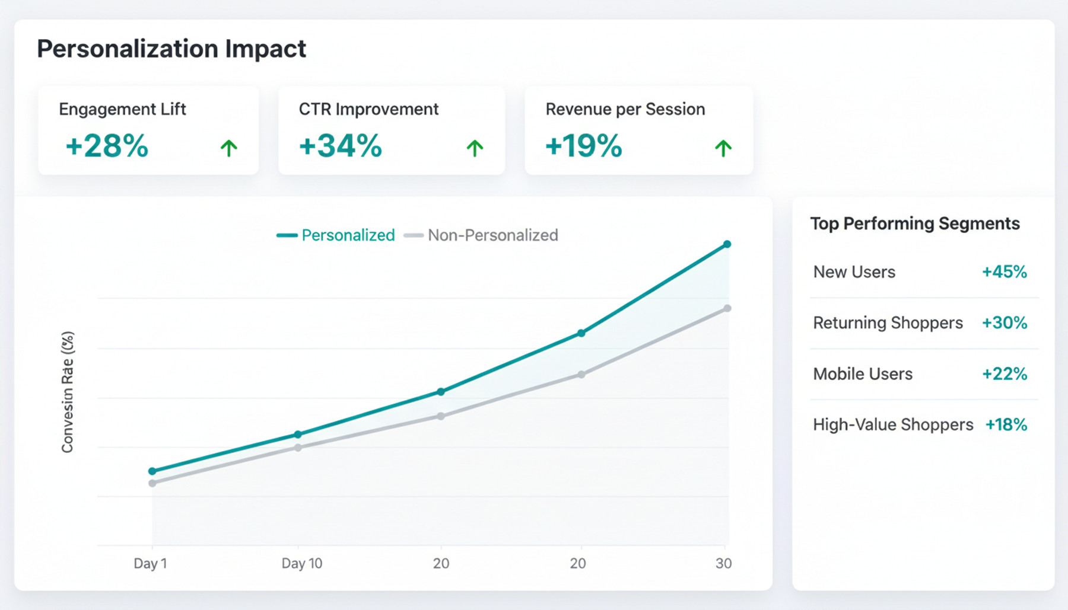Click the Personalized data point at Day 10
1068x610 pixels.
pos(298,435)
